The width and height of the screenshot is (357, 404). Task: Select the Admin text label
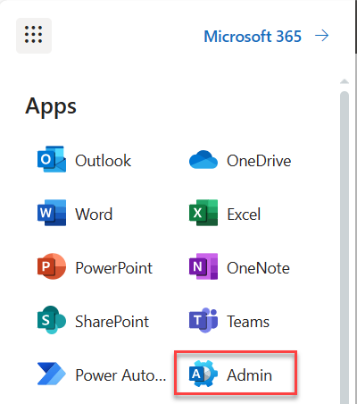point(249,375)
